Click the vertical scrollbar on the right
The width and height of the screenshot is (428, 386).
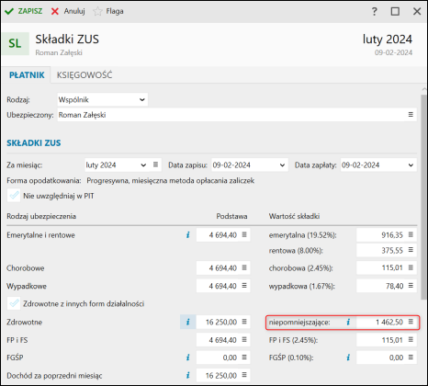pyautogui.click(x=423, y=196)
